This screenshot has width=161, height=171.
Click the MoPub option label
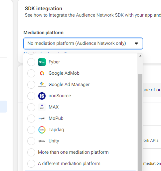(56, 119)
